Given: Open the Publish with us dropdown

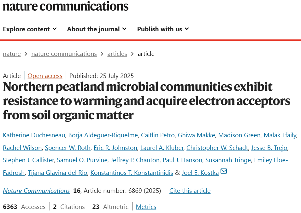Looking at the screenshot, I should click(x=163, y=29).
